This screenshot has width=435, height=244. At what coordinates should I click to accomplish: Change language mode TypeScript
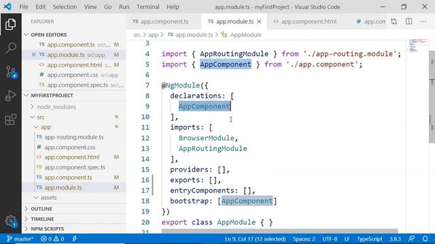pyautogui.click(x=370, y=239)
